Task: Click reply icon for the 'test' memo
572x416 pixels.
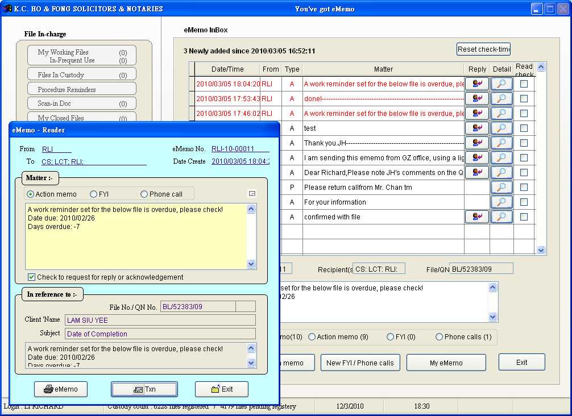Action: (x=476, y=128)
